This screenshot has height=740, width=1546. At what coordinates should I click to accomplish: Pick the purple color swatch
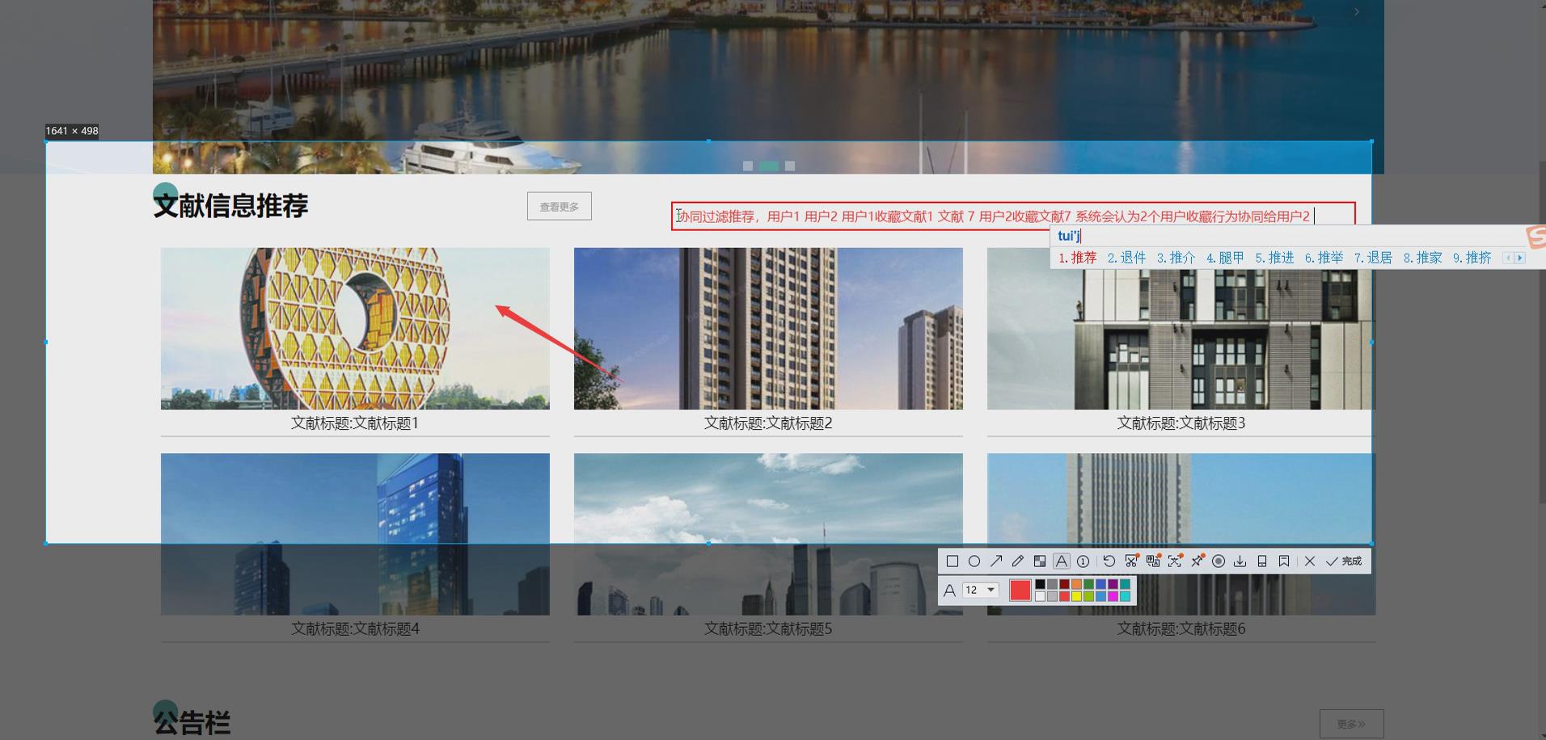click(1113, 584)
